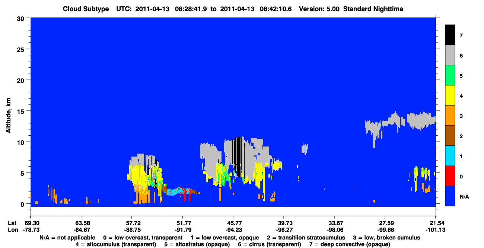
Task: Click the 'Lon' row label
Action: click(12, 230)
